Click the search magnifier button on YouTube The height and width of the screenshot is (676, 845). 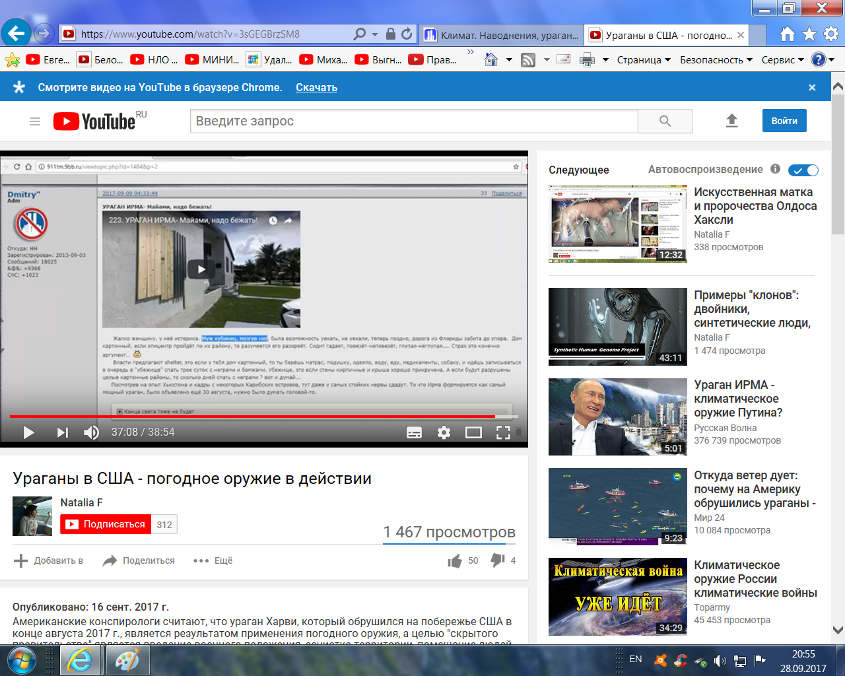click(665, 121)
